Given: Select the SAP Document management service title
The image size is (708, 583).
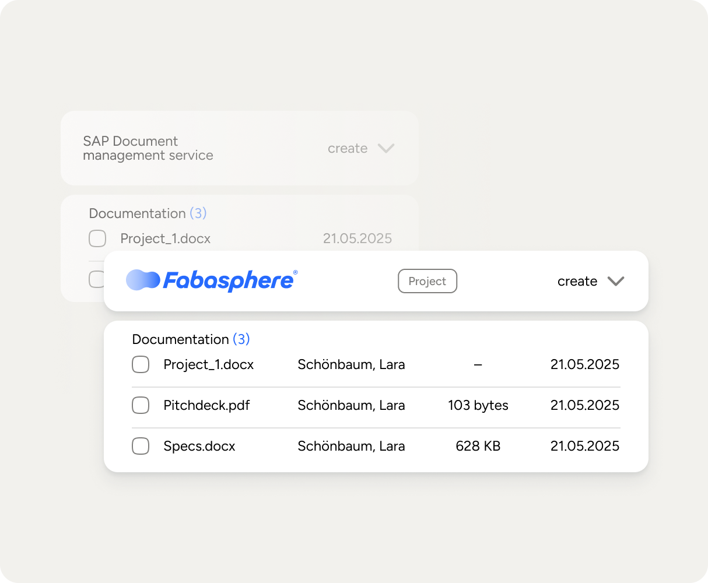Looking at the screenshot, I should tap(148, 148).
